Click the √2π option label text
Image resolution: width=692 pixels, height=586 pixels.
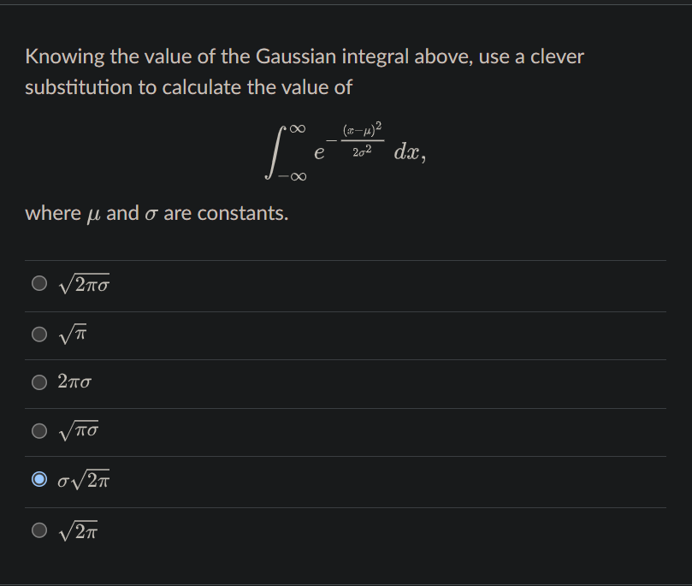coord(80,530)
